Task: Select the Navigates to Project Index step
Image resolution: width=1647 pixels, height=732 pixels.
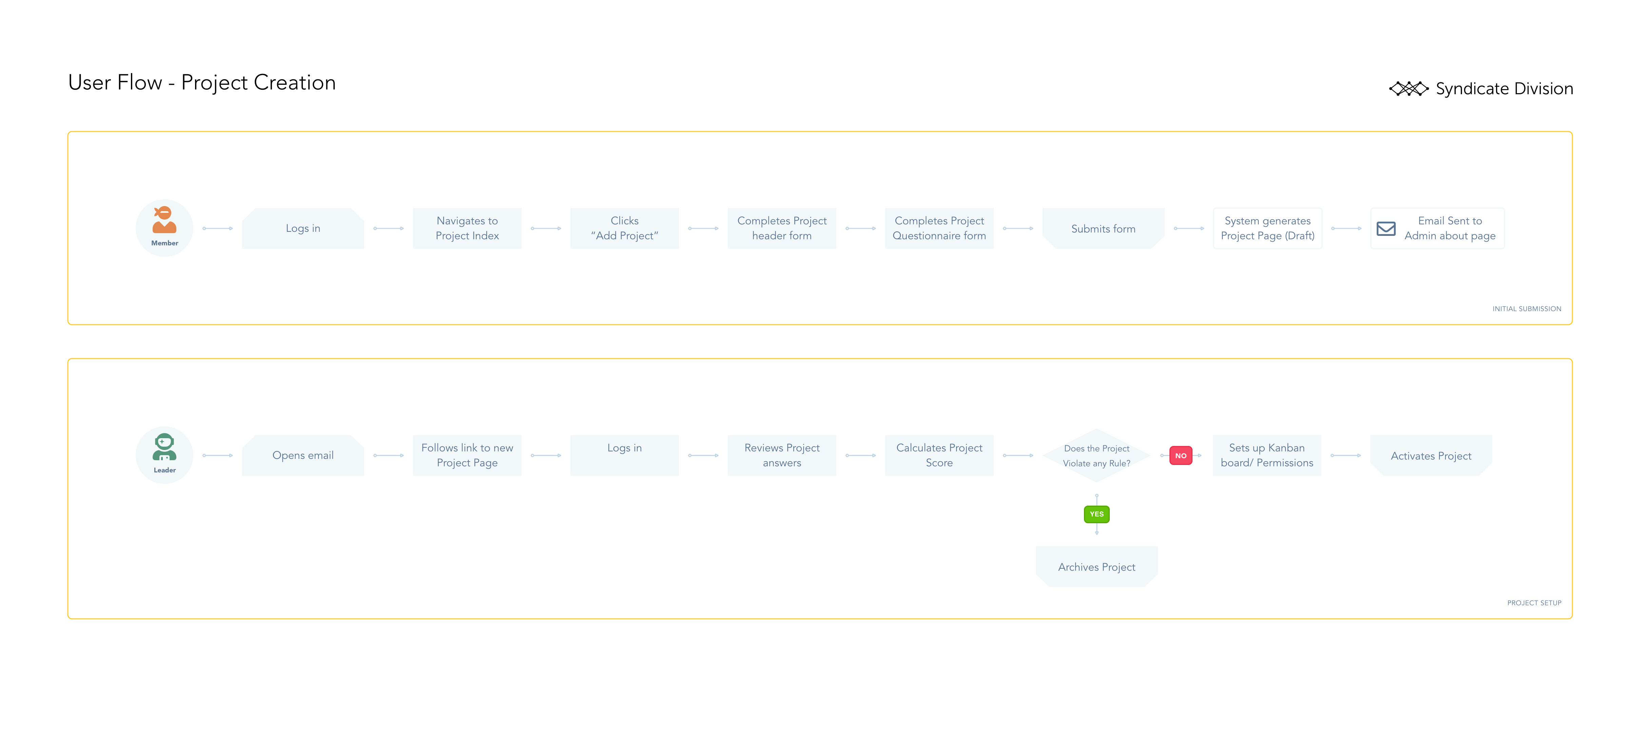Action: click(467, 228)
